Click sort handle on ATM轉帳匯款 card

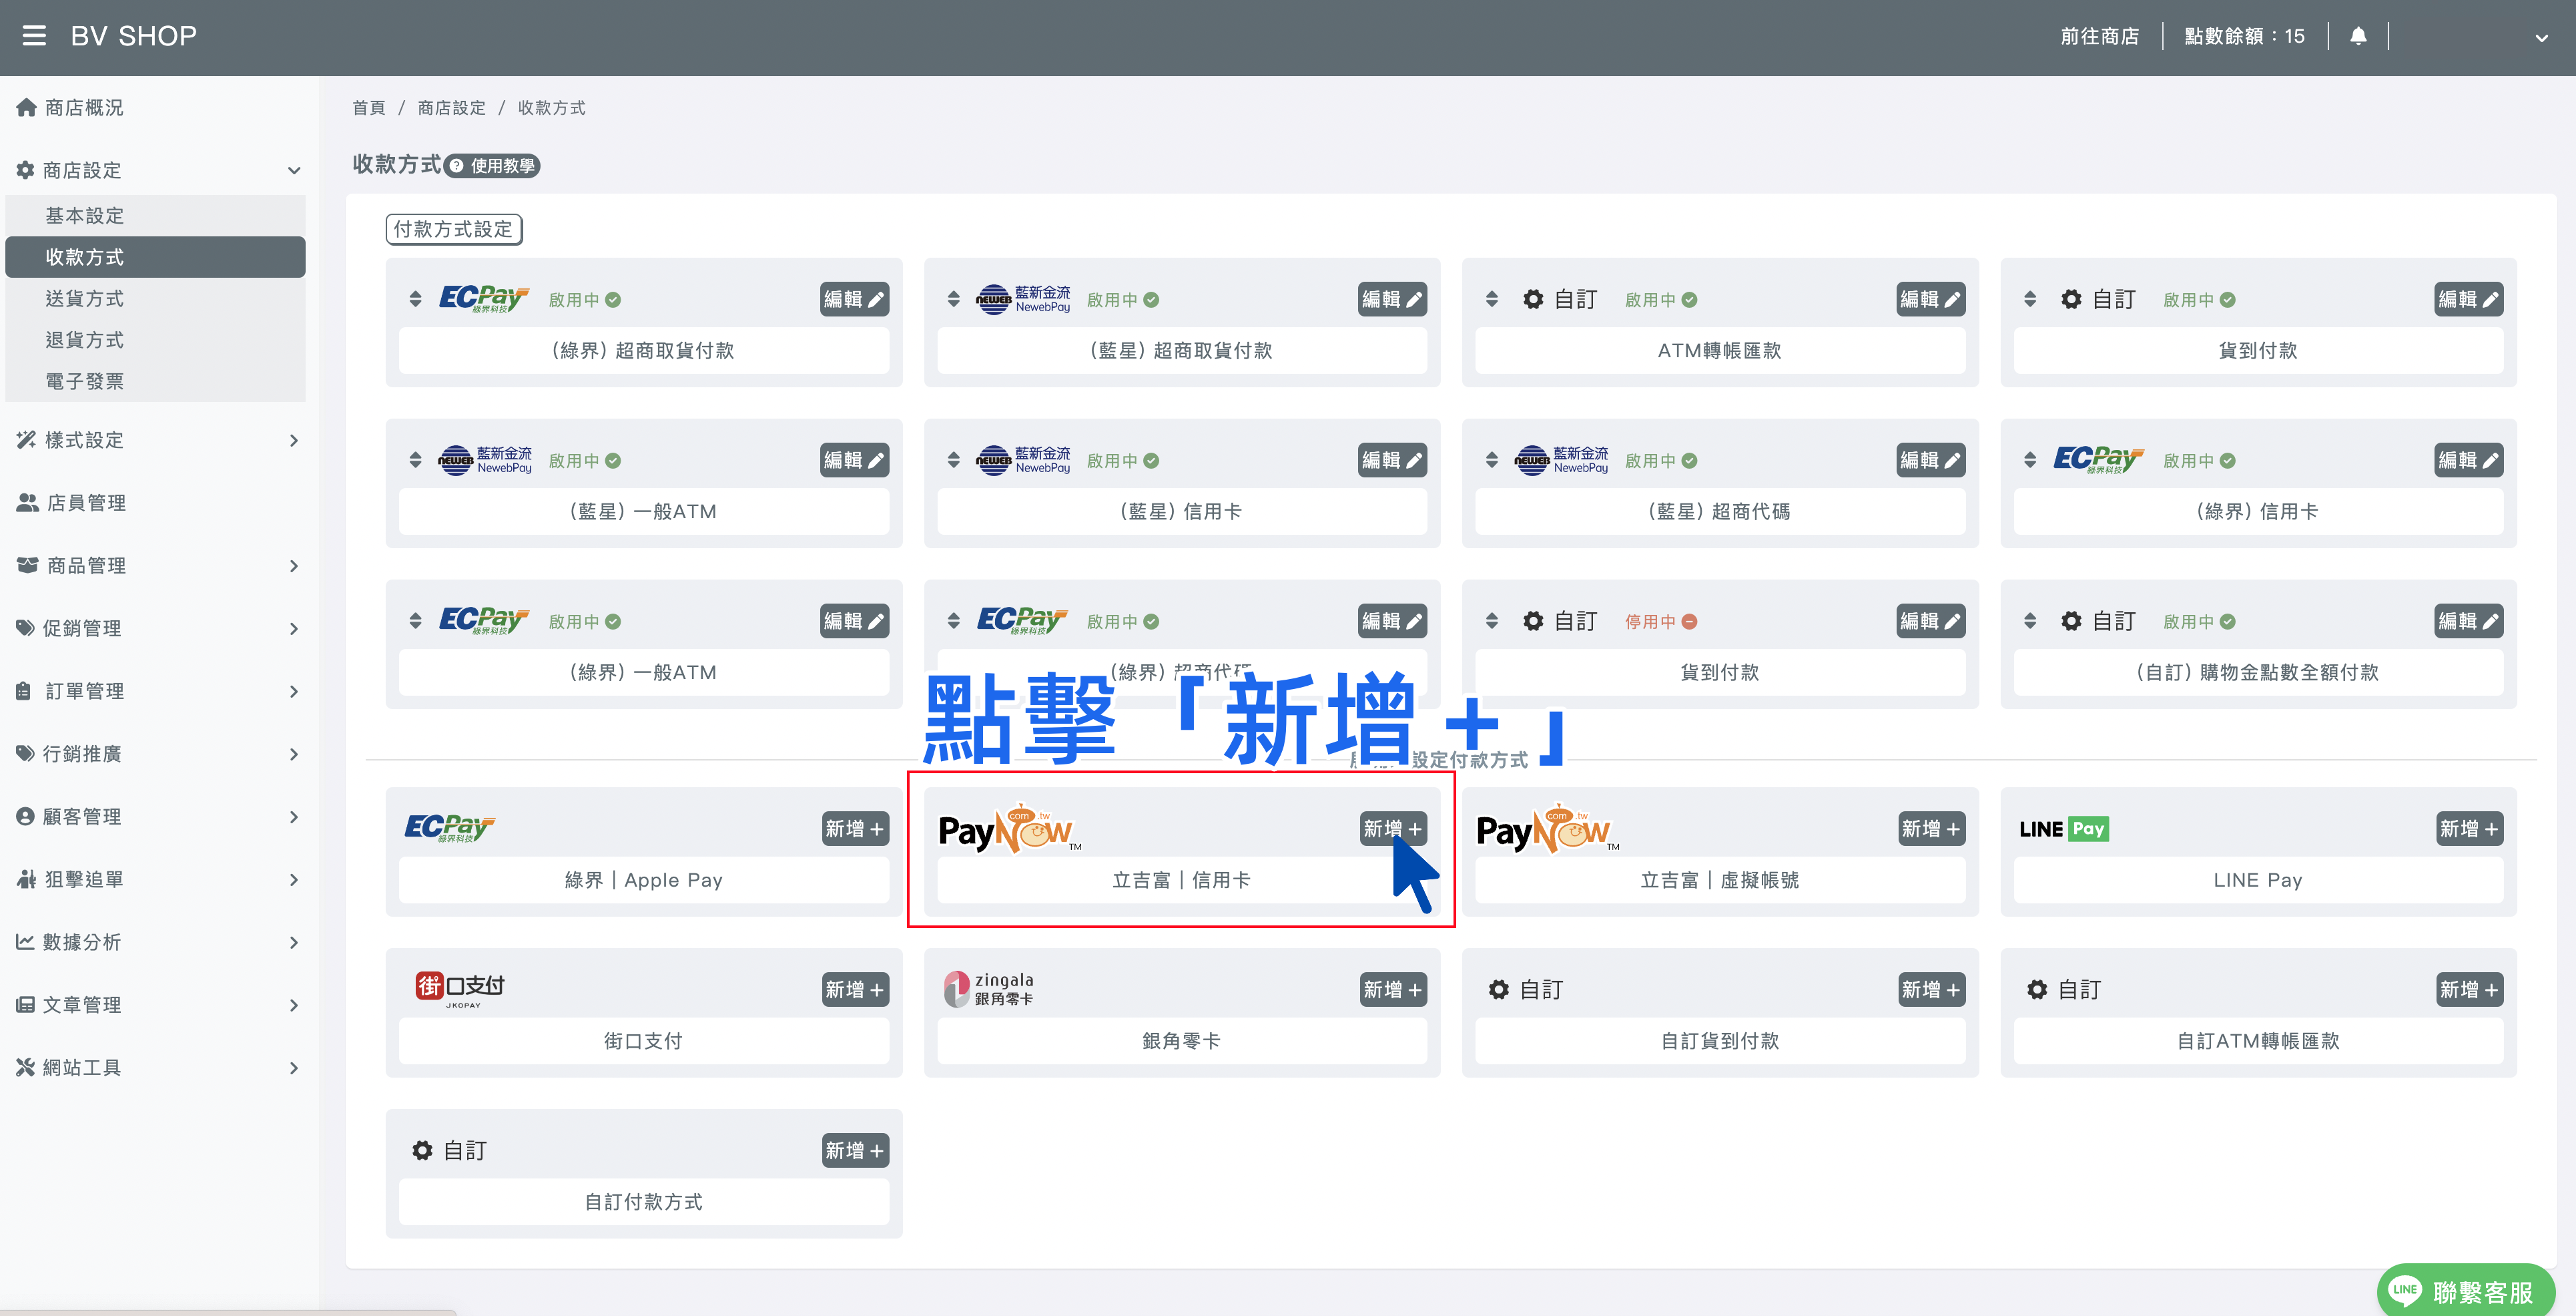tap(1491, 298)
